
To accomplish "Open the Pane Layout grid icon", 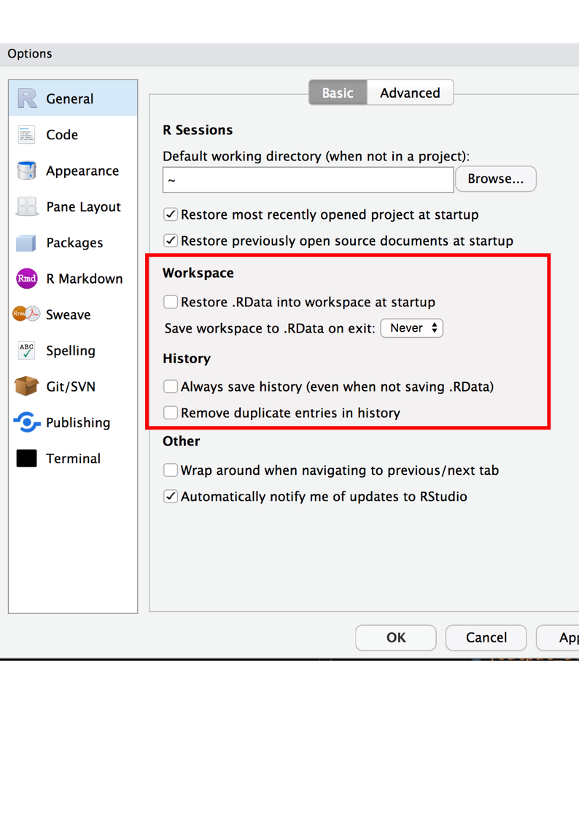I will [26, 206].
